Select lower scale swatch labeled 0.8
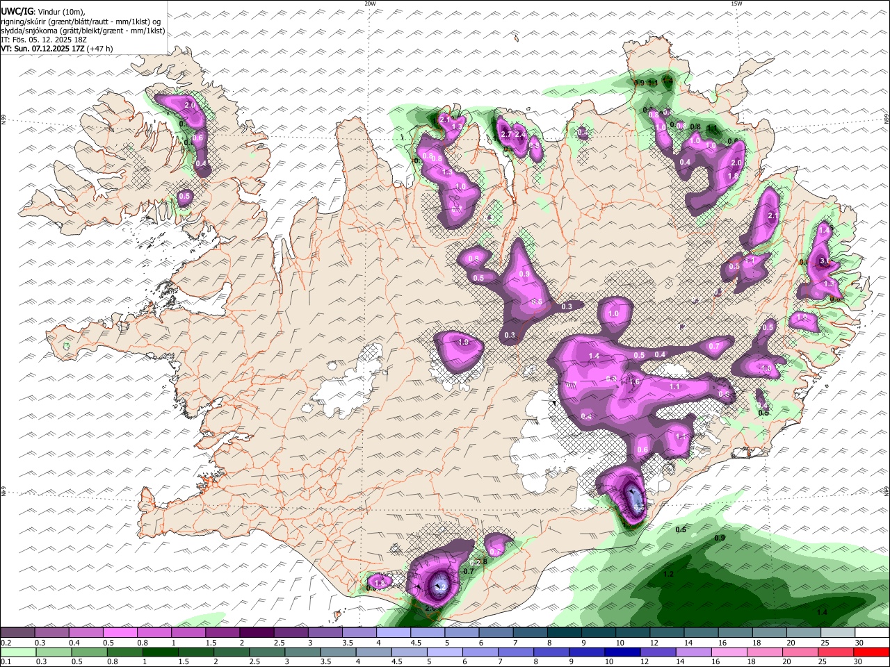This screenshot has width=890, height=667. pos(124,652)
